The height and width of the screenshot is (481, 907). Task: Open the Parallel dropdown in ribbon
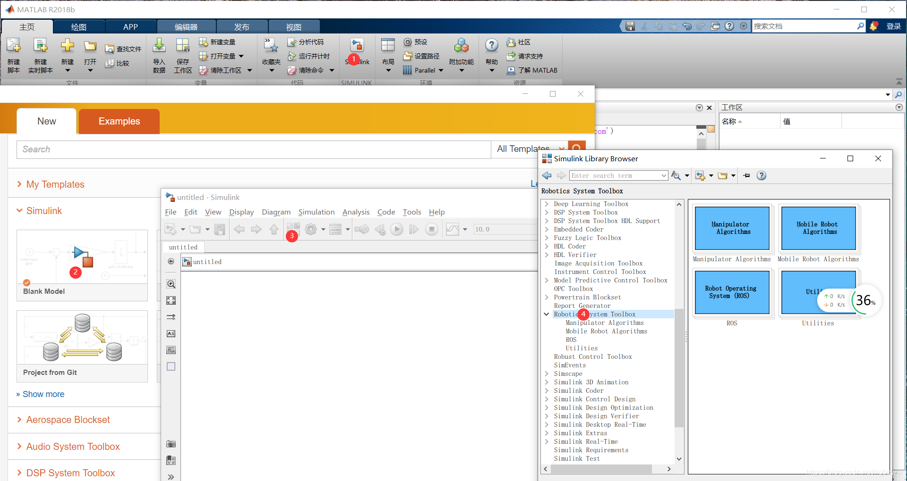click(441, 70)
